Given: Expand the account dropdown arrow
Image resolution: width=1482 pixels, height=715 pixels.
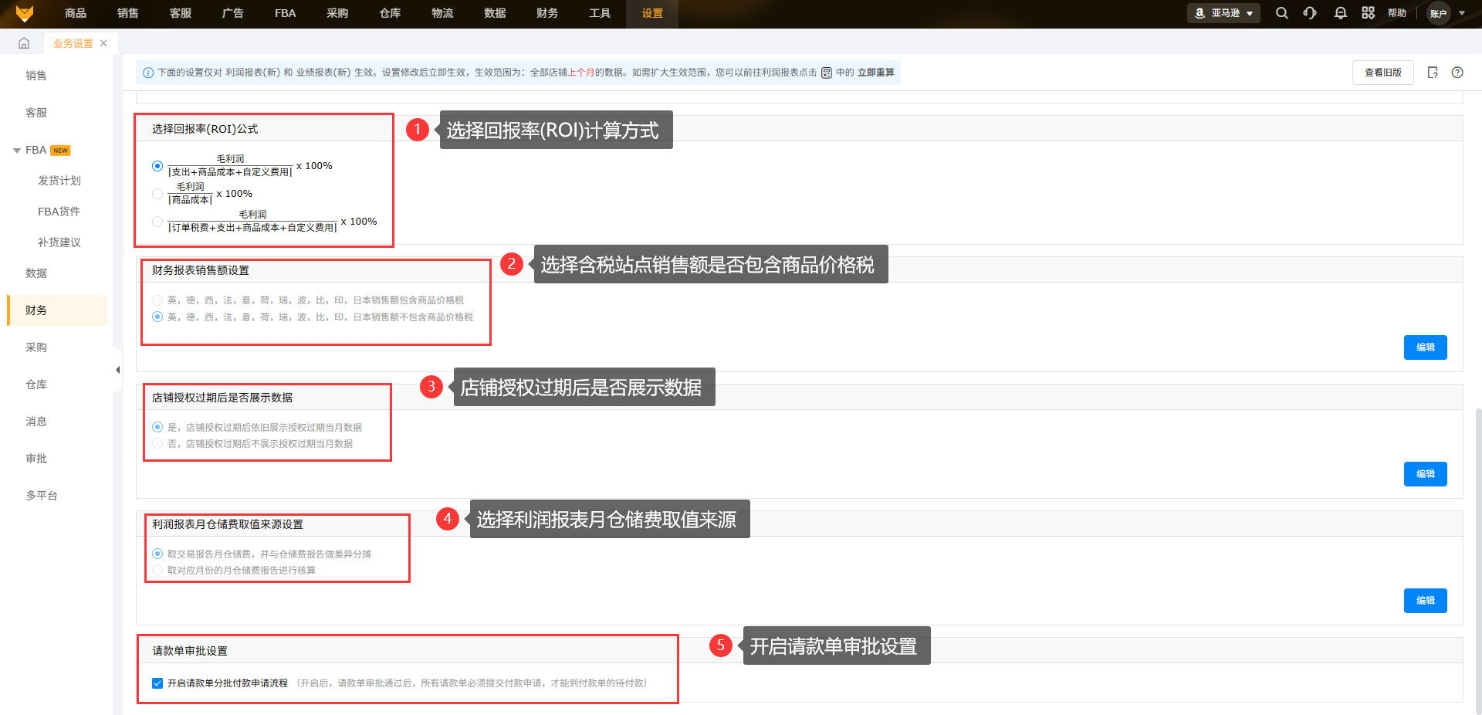Looking at the screenshot, I should [1462, 13].
